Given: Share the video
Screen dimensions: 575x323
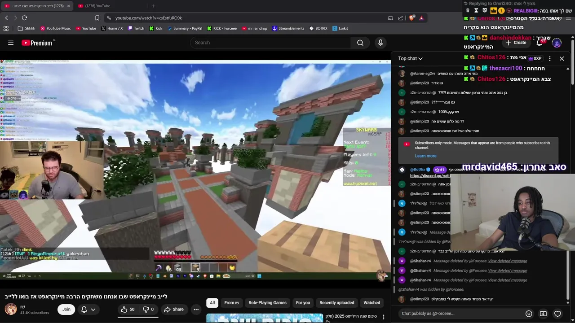Looking at the screenshot, I should pos(173,309).
